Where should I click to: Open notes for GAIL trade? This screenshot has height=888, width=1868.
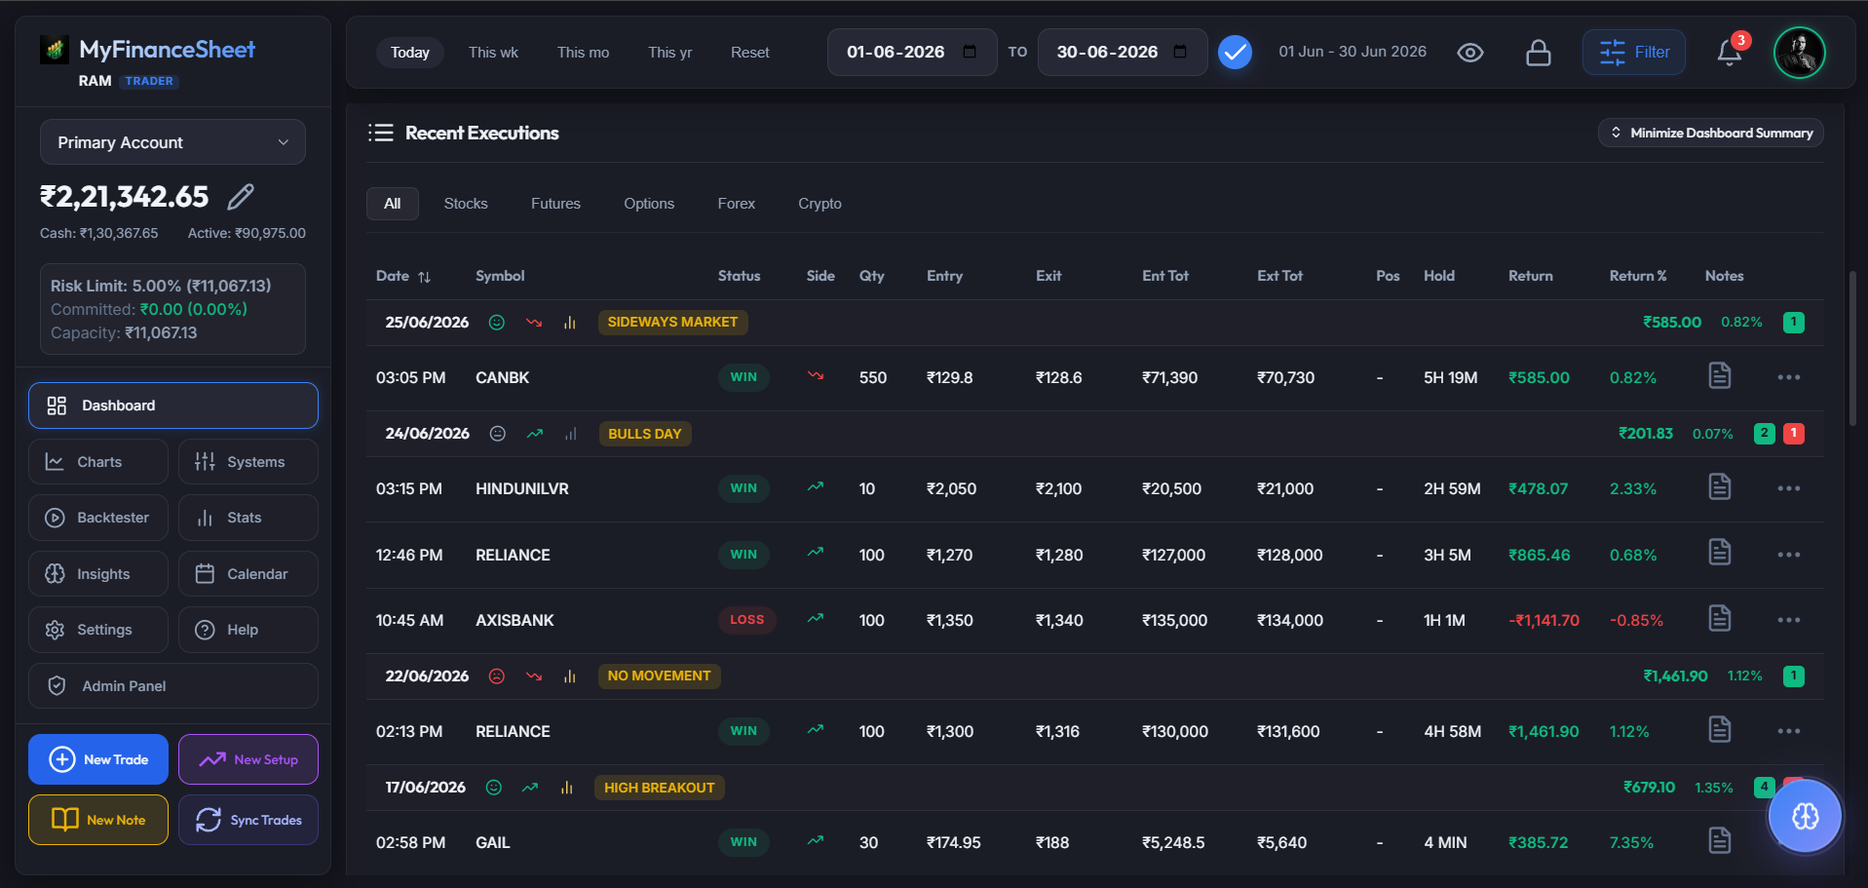pyautogui.click(x=1720, y=840)
